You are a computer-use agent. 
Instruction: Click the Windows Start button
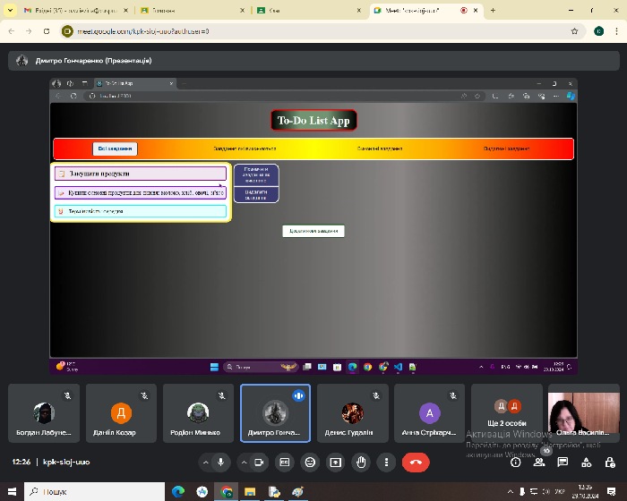click(11, 491)
